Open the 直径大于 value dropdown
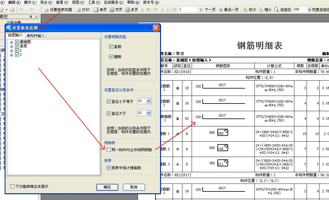 pos(148,113)
